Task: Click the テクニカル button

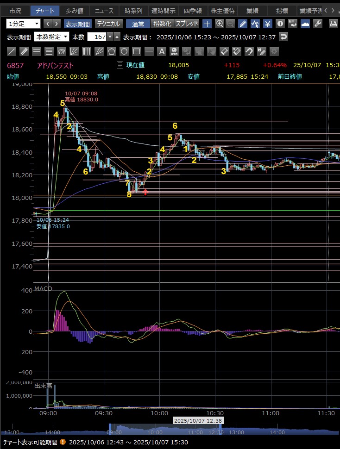Action: [x=108, y=24]
